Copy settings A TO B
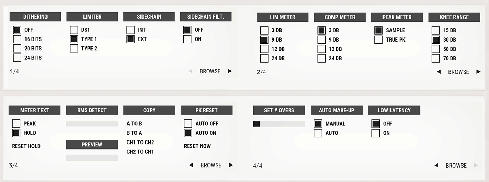The height and width of the screenshot is (182, 489). click(x=134, y=124)
